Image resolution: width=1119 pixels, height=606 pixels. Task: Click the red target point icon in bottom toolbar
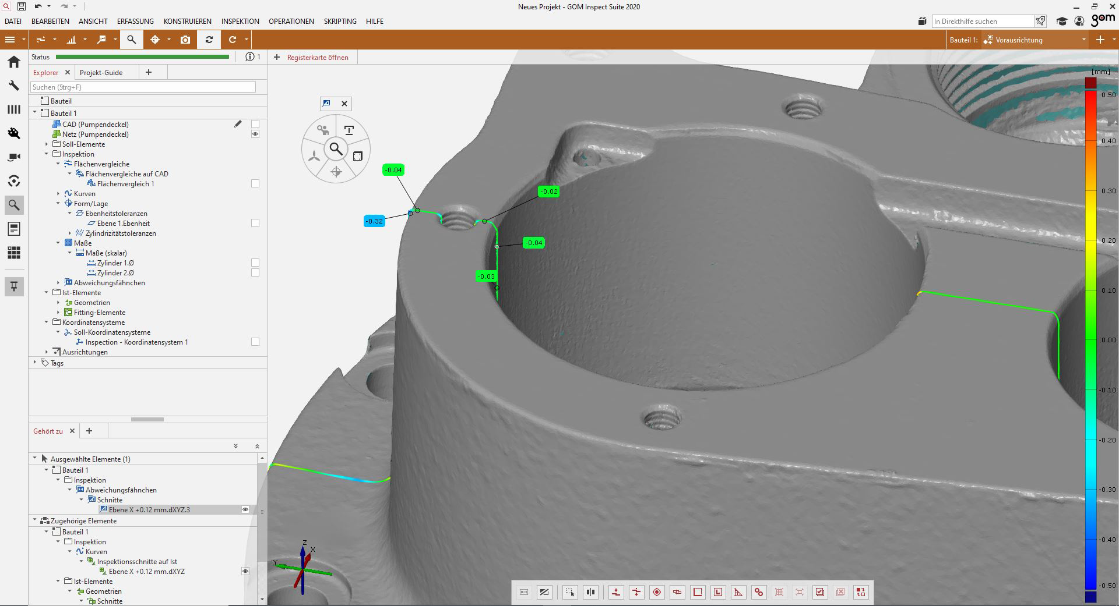(657, 592)
